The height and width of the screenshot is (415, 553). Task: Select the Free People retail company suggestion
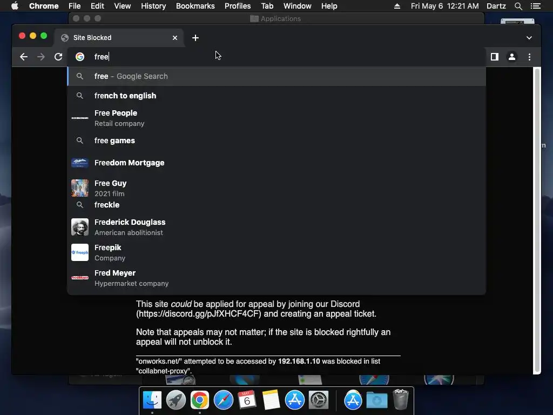276,118
